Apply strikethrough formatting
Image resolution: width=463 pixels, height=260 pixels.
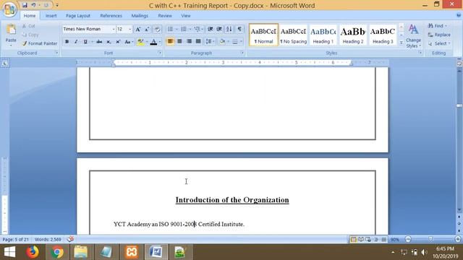pyautogui.click(x=99, y=42)
